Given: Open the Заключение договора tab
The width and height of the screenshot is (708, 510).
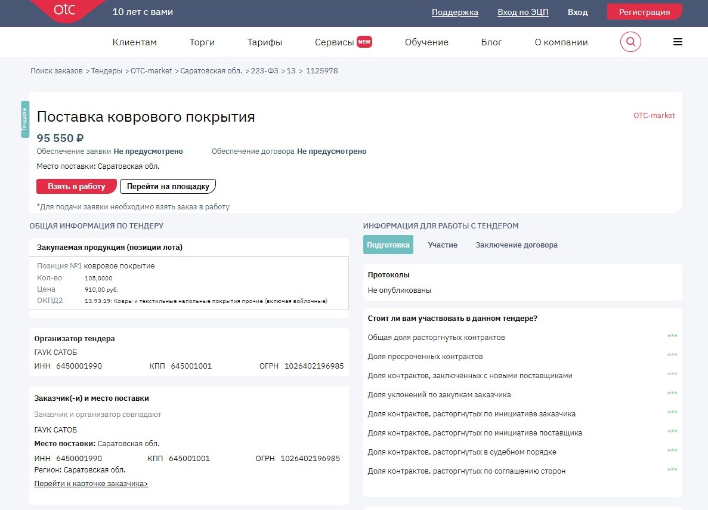Looking at the screenshot, I should tap(517, 245).
